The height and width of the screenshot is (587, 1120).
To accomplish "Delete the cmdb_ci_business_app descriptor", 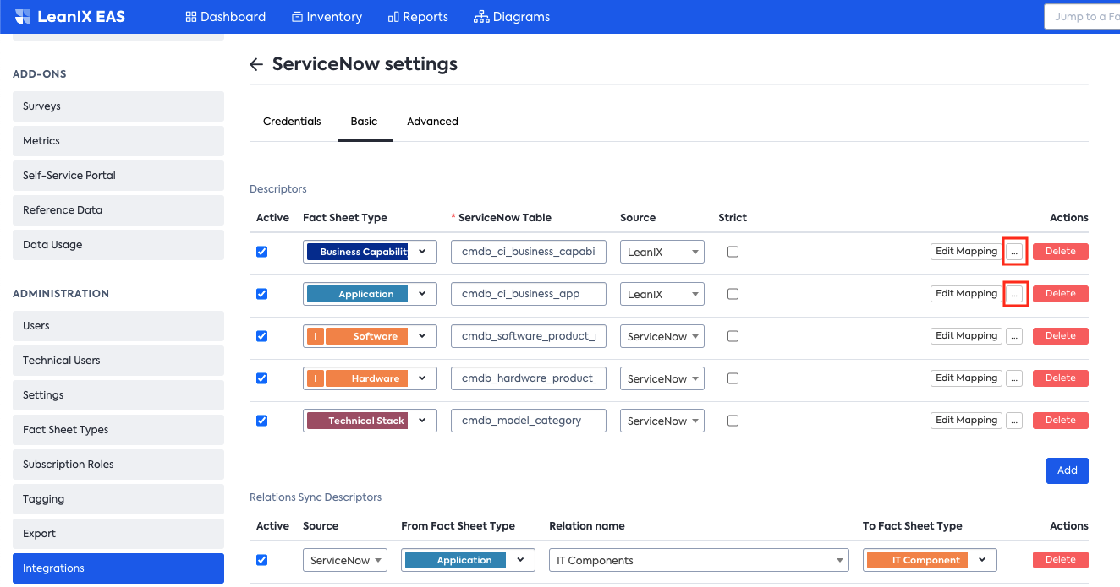I will pyautogui.click(x=1061, y=294).
